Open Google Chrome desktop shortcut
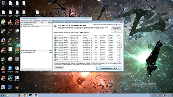The width and height of the screenshot is (173, 97). tap(17, 51)
